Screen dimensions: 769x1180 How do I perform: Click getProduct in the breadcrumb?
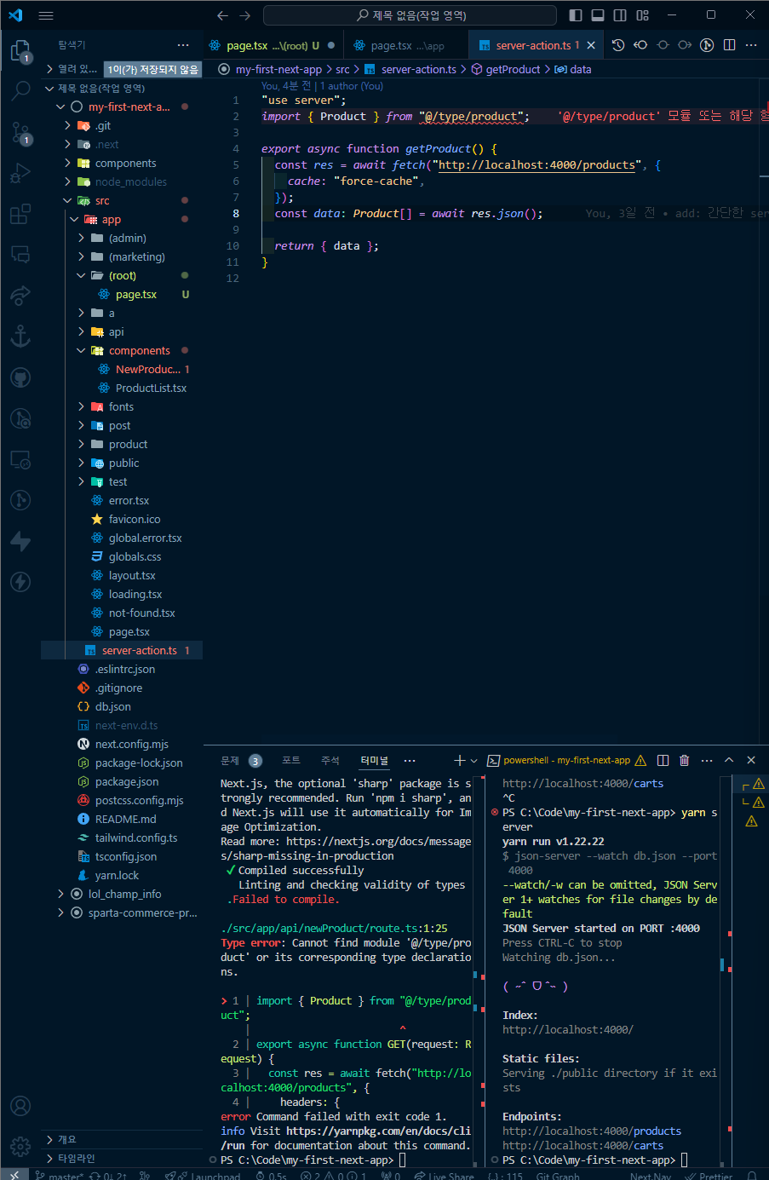(x=513, y=69)
